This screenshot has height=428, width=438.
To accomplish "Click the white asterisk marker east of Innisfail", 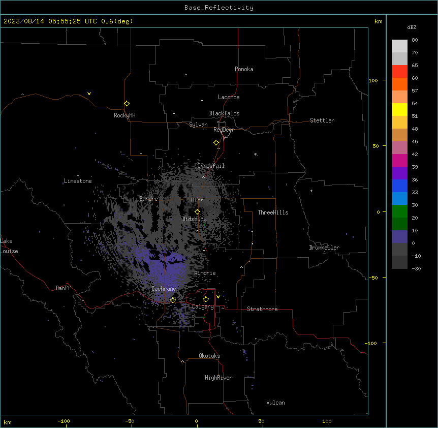I will 256,155.
